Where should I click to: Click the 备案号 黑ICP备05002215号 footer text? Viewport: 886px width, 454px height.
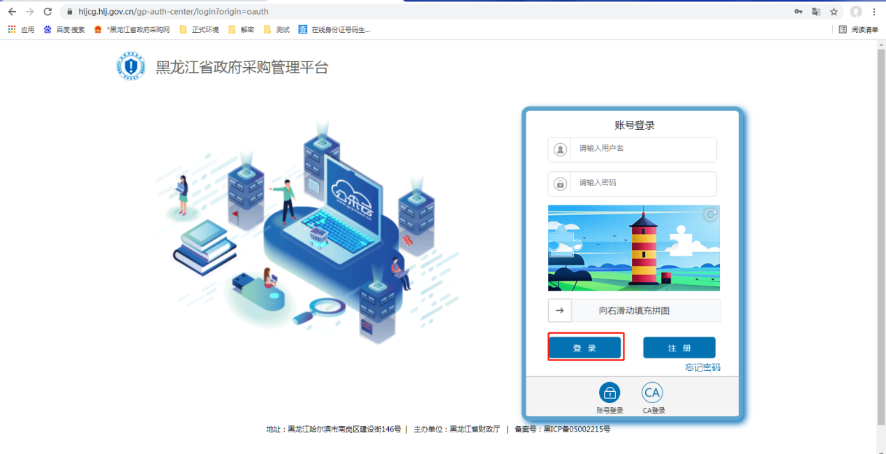click(562, 429)
